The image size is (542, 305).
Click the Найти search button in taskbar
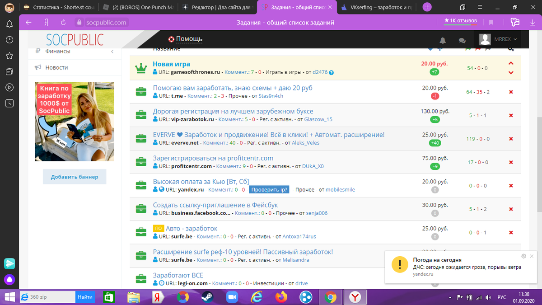[x=85, y=297]
